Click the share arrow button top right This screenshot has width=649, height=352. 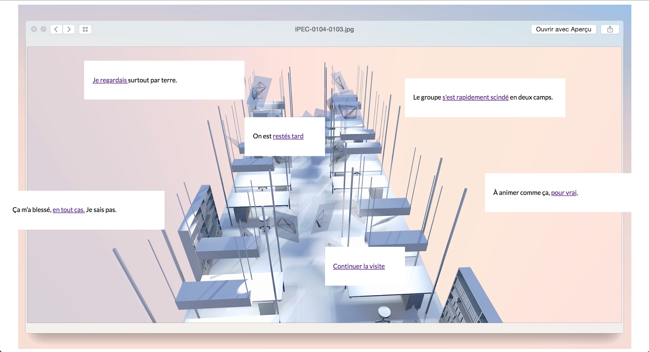click(x=610, y=29)
